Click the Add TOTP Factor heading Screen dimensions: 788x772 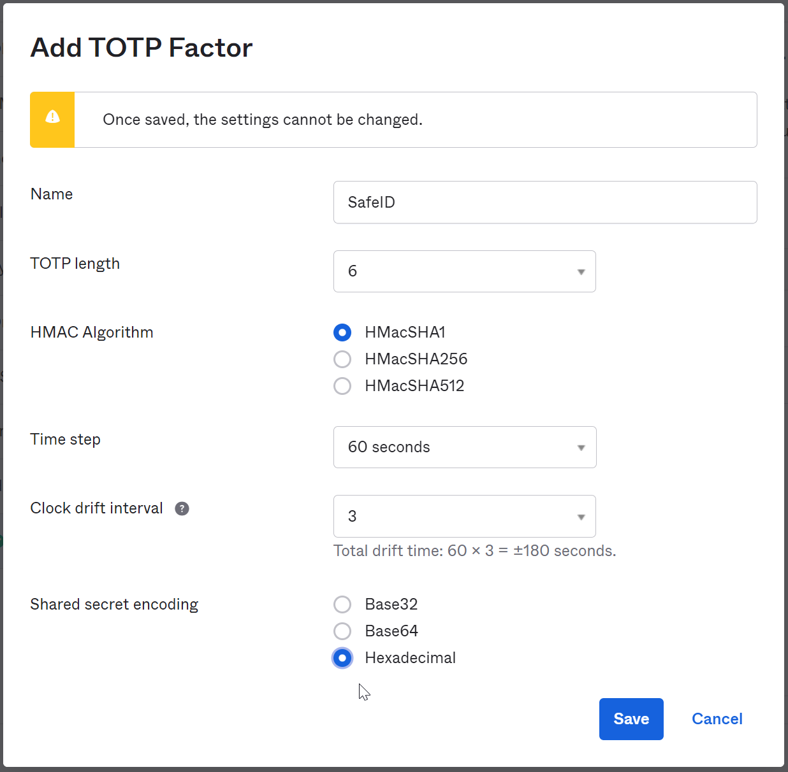[142, 48]
